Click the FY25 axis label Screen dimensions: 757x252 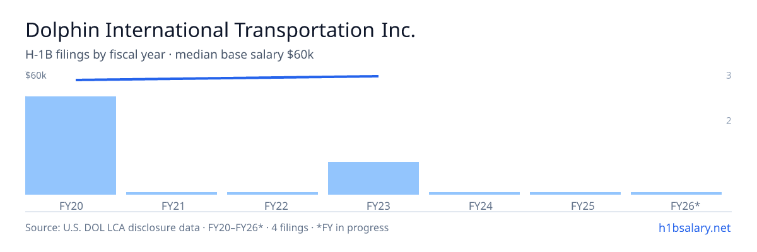(575, 205)
